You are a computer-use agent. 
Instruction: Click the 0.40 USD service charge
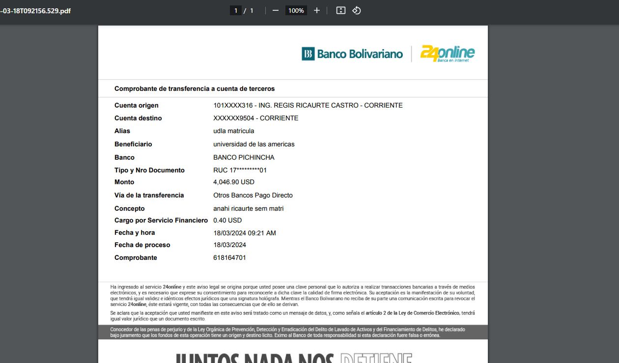click(x=227, y=221)
